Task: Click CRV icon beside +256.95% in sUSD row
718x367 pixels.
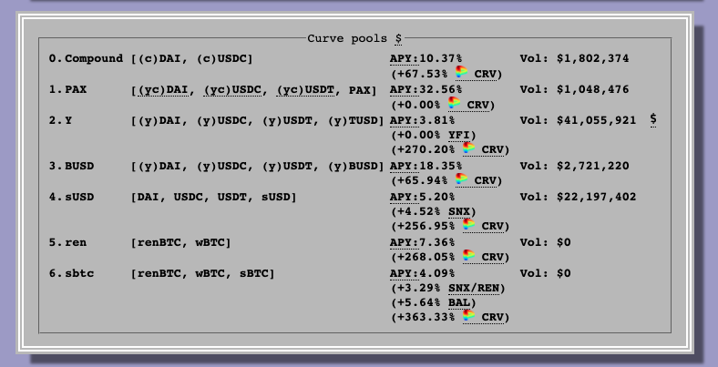Action: click(469, 225)
